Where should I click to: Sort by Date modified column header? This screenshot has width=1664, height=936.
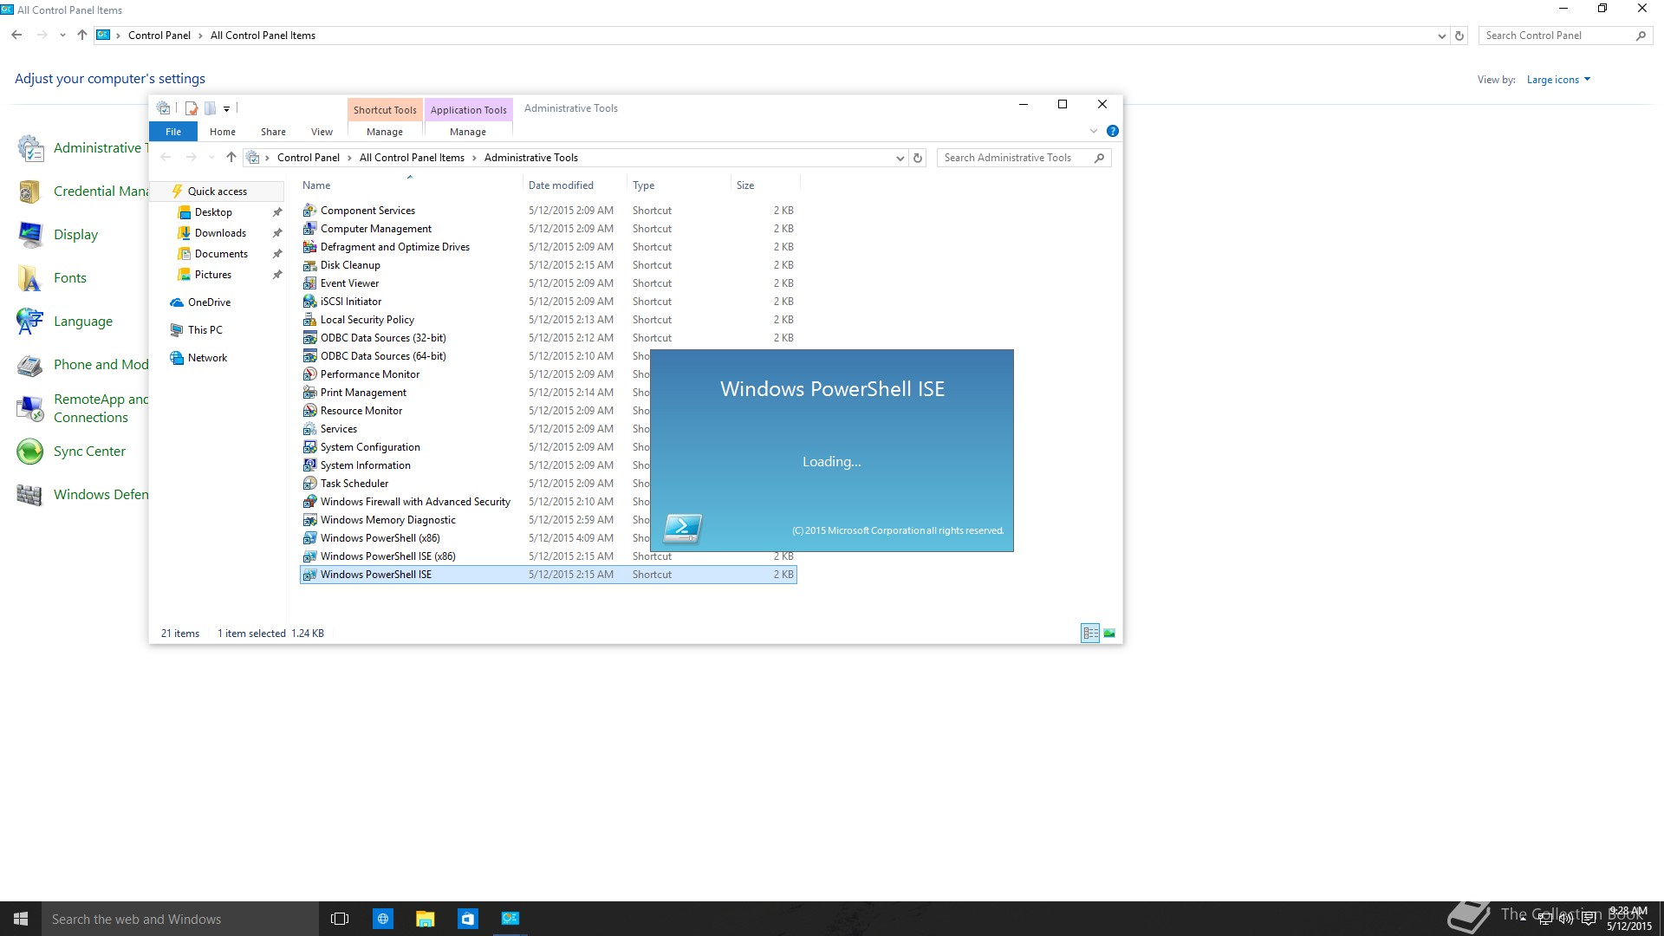(x=575, y=185)
